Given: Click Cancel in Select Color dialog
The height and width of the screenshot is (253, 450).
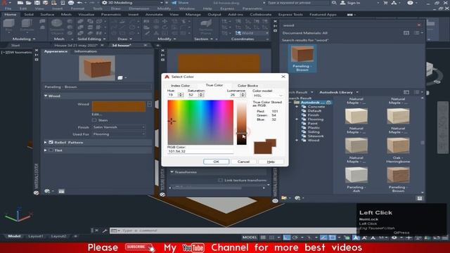Looking at the screenshot, I should tap(243, 162).
